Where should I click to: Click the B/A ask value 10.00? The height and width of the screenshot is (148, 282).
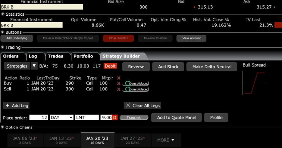pyautogui.click(x=83, y=66)
